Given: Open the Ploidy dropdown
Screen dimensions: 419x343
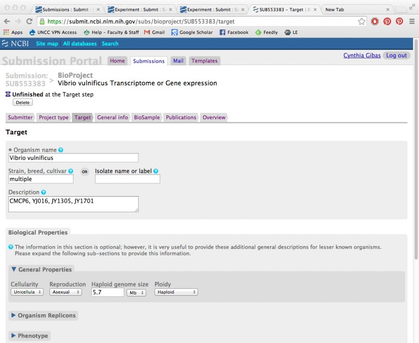Looking at the screenshot, I should (x=176, y=292).
